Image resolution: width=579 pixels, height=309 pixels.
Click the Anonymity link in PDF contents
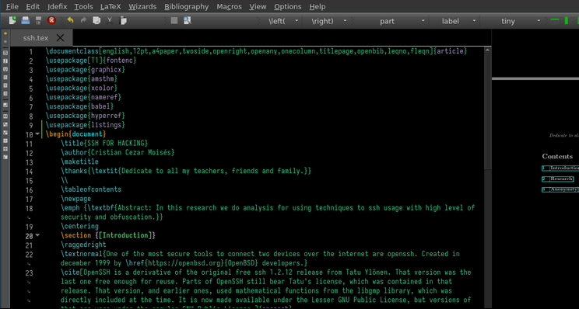pos(560,189)
